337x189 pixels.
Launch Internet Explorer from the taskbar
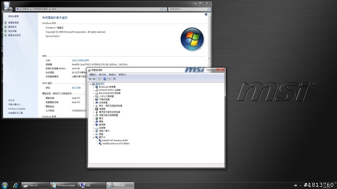pos(15,185)
